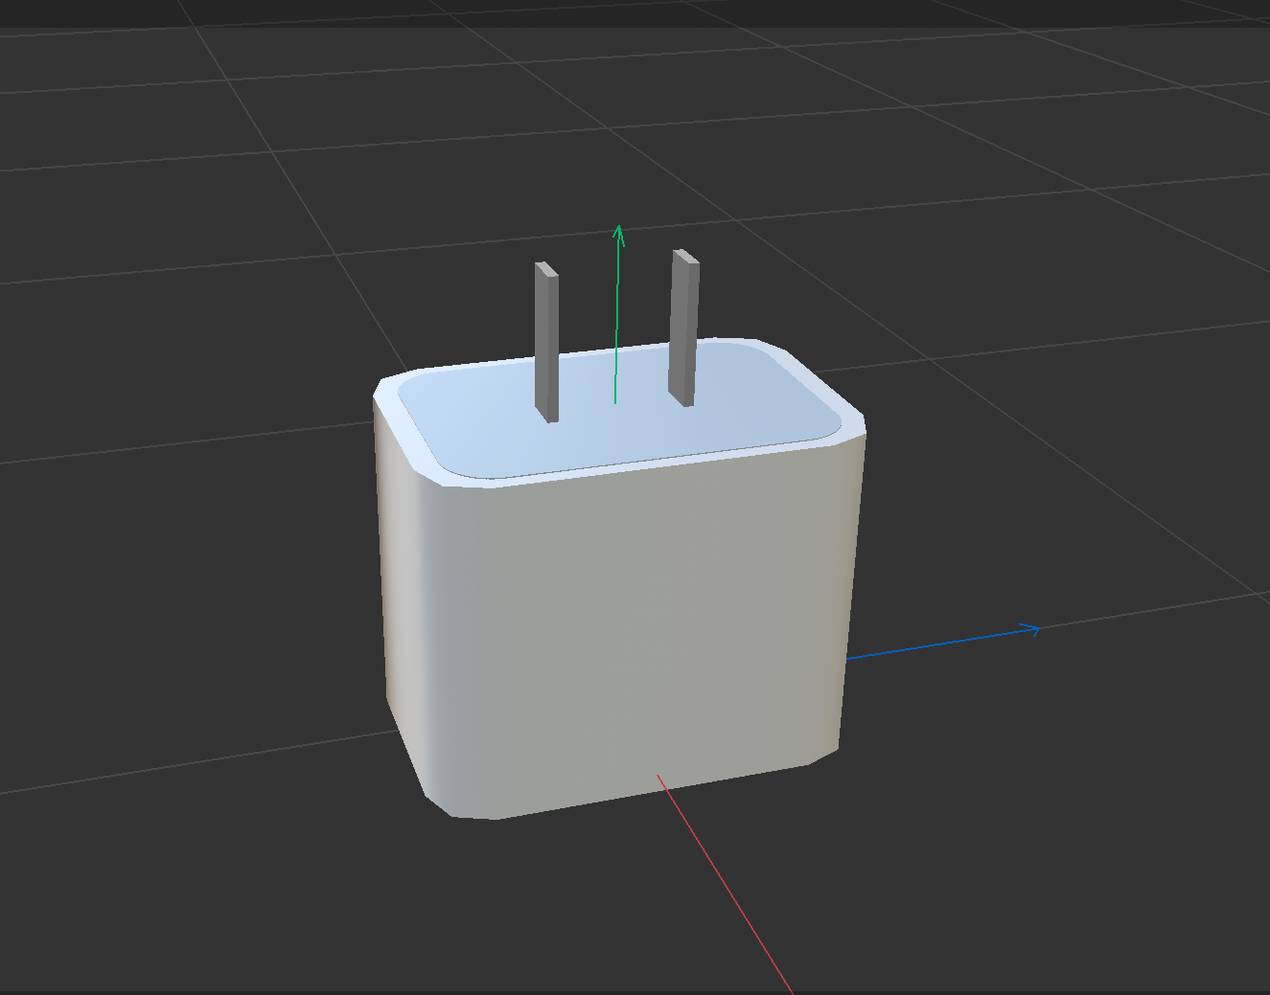The height and width of the screenshot is (995, 1270).
Task: Click the arrowhead of the blue axis
Action: [1033, 630]
